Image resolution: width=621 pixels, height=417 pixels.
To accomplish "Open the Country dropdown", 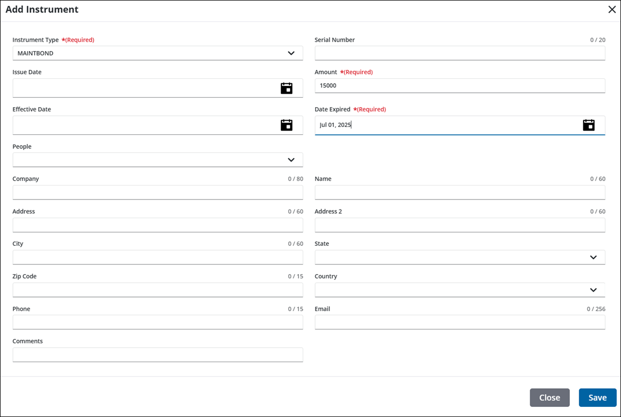I will click(593, 290).
